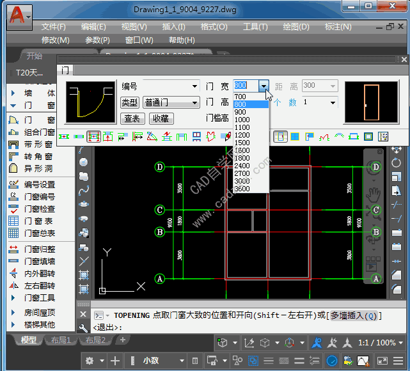Open the 门窗总表 summary table tool

40,233
